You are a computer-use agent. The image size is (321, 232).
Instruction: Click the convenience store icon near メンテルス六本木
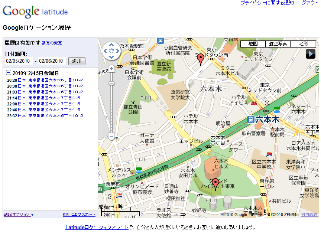coord(139,170)
